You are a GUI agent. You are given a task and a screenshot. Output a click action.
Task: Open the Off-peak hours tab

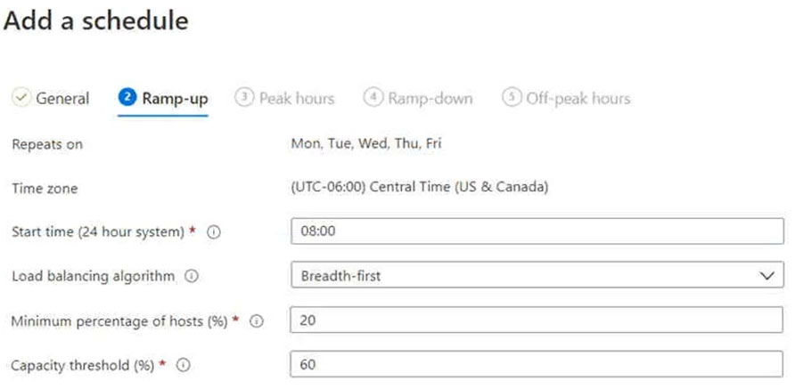578,98
